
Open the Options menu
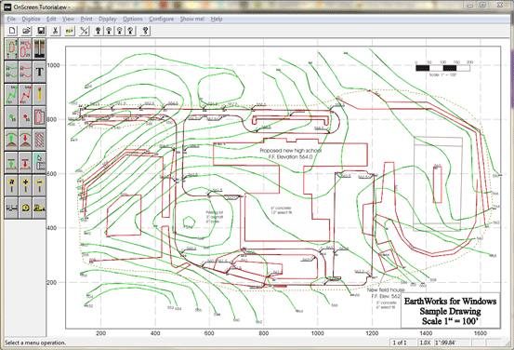tap(132, 19)
